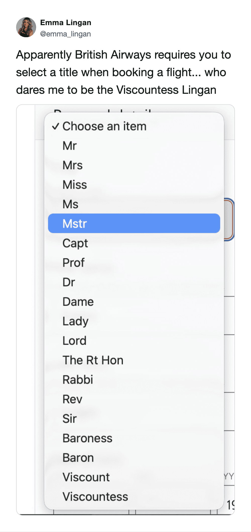Pick 'Rabbi' from the title dropdown
The width and height of the screenshot is (251, 532).
tap(78, 380)
